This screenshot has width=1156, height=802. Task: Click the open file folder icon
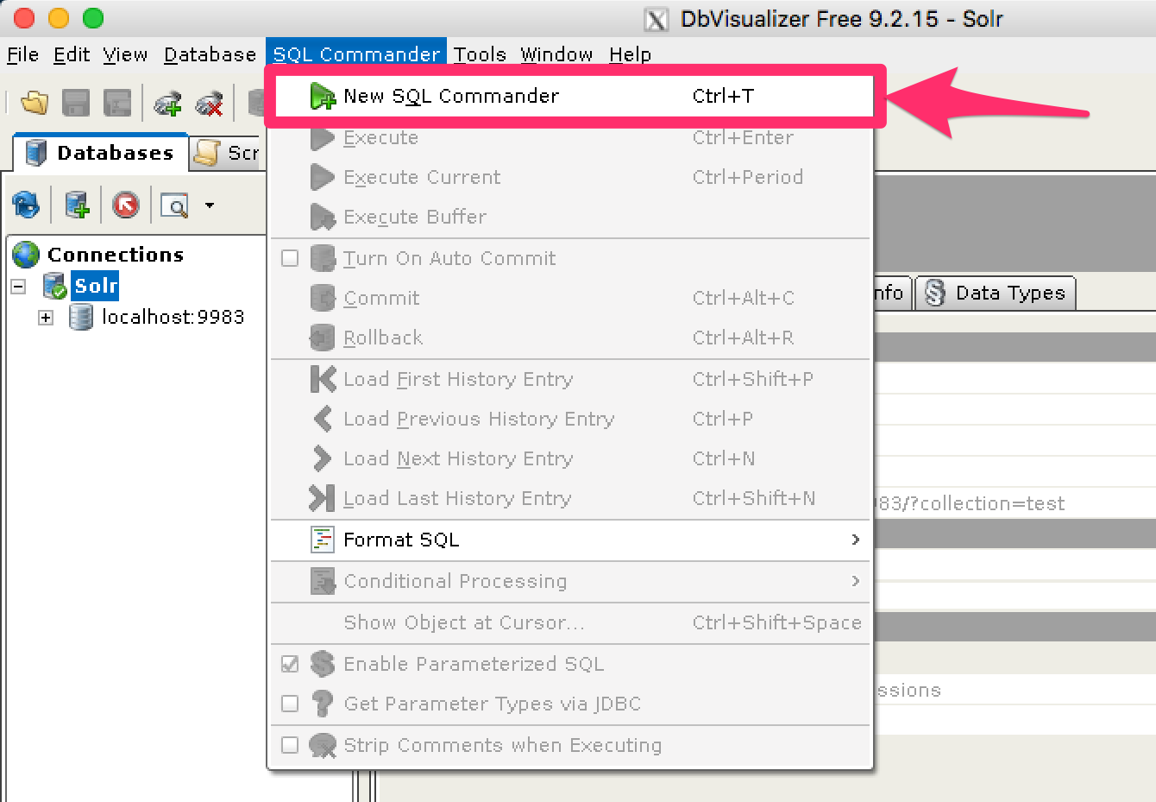tap(35, 104)
